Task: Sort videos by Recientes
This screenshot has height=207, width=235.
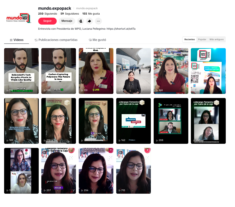Action: pyautogui.click(x=189, y=39)
